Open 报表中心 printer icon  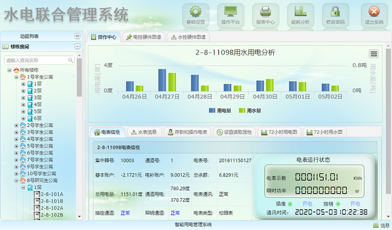coord(265,11)
